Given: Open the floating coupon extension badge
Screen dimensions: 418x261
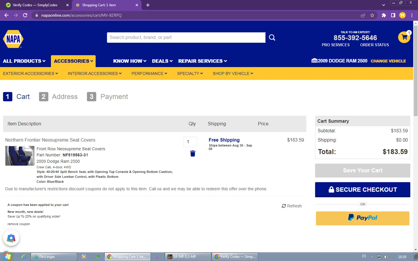Looking at the screenshot, I should point(11,238).
